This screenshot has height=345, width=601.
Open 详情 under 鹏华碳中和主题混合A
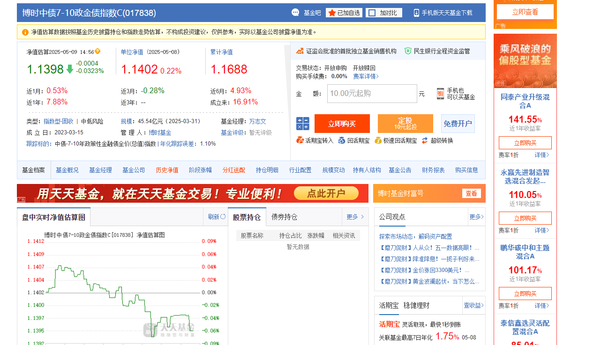(542, 306)
